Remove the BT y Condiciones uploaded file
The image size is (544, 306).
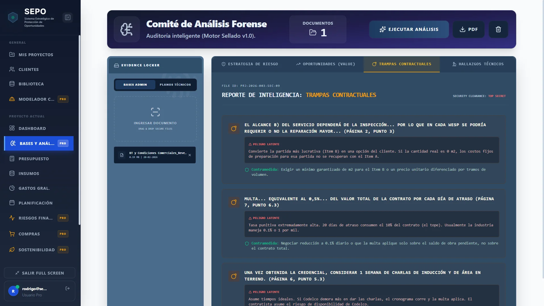(x=189, y=155)
